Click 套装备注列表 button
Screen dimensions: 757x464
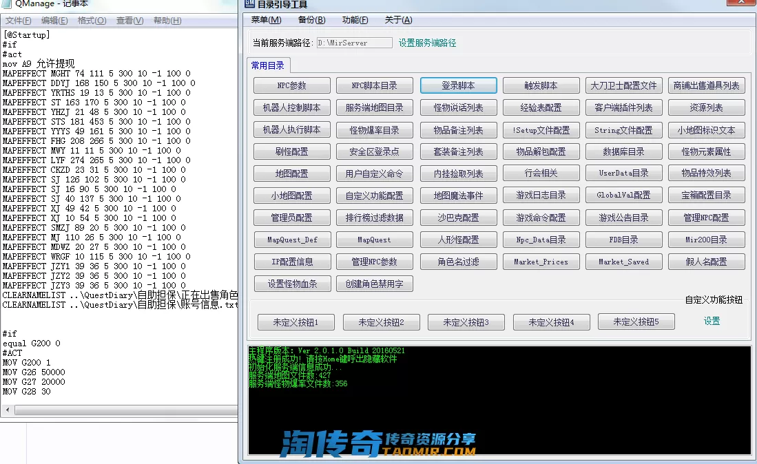tap(459, 151)
